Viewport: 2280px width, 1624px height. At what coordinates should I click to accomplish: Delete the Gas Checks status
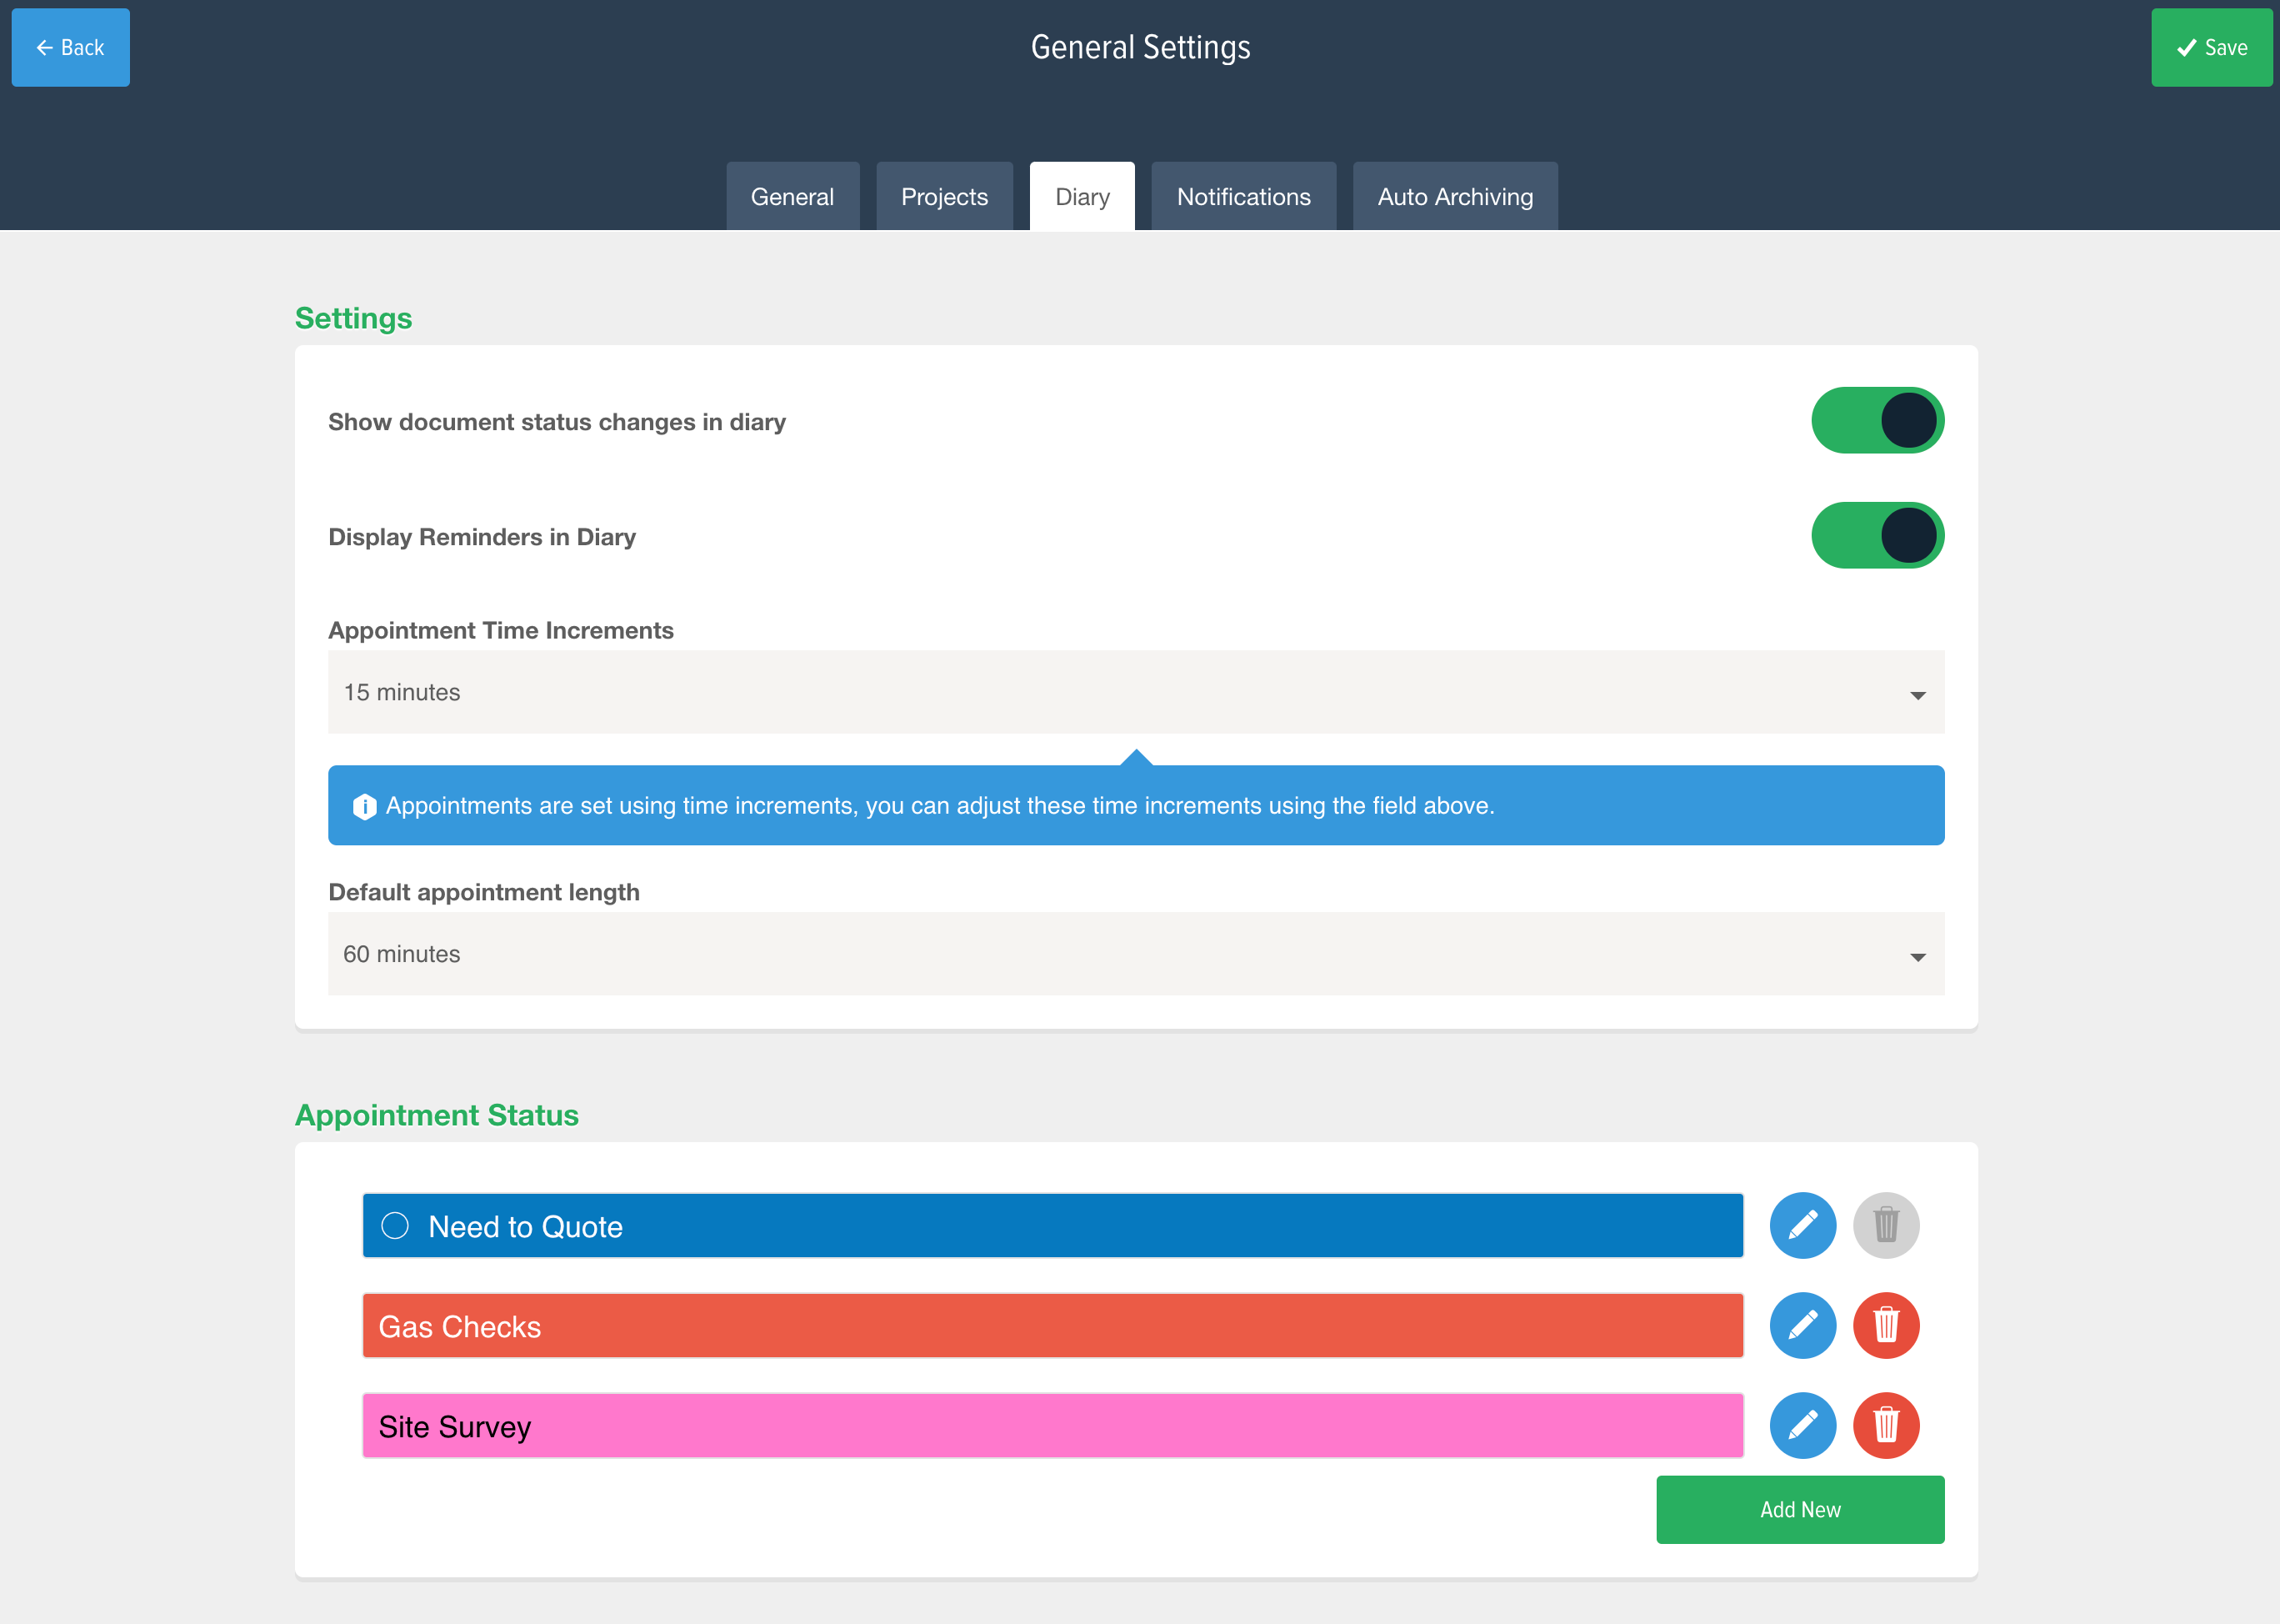(x=1887, y=1326)
